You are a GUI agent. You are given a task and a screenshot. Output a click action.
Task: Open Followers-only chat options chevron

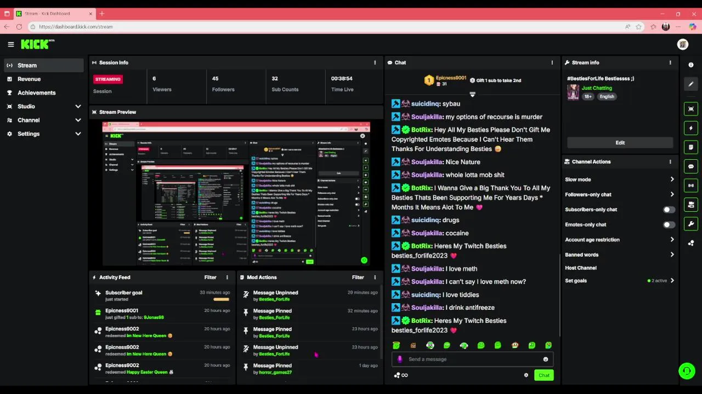672,194
